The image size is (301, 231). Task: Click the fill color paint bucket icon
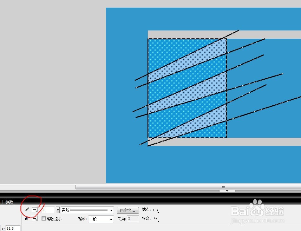point(27,219)
